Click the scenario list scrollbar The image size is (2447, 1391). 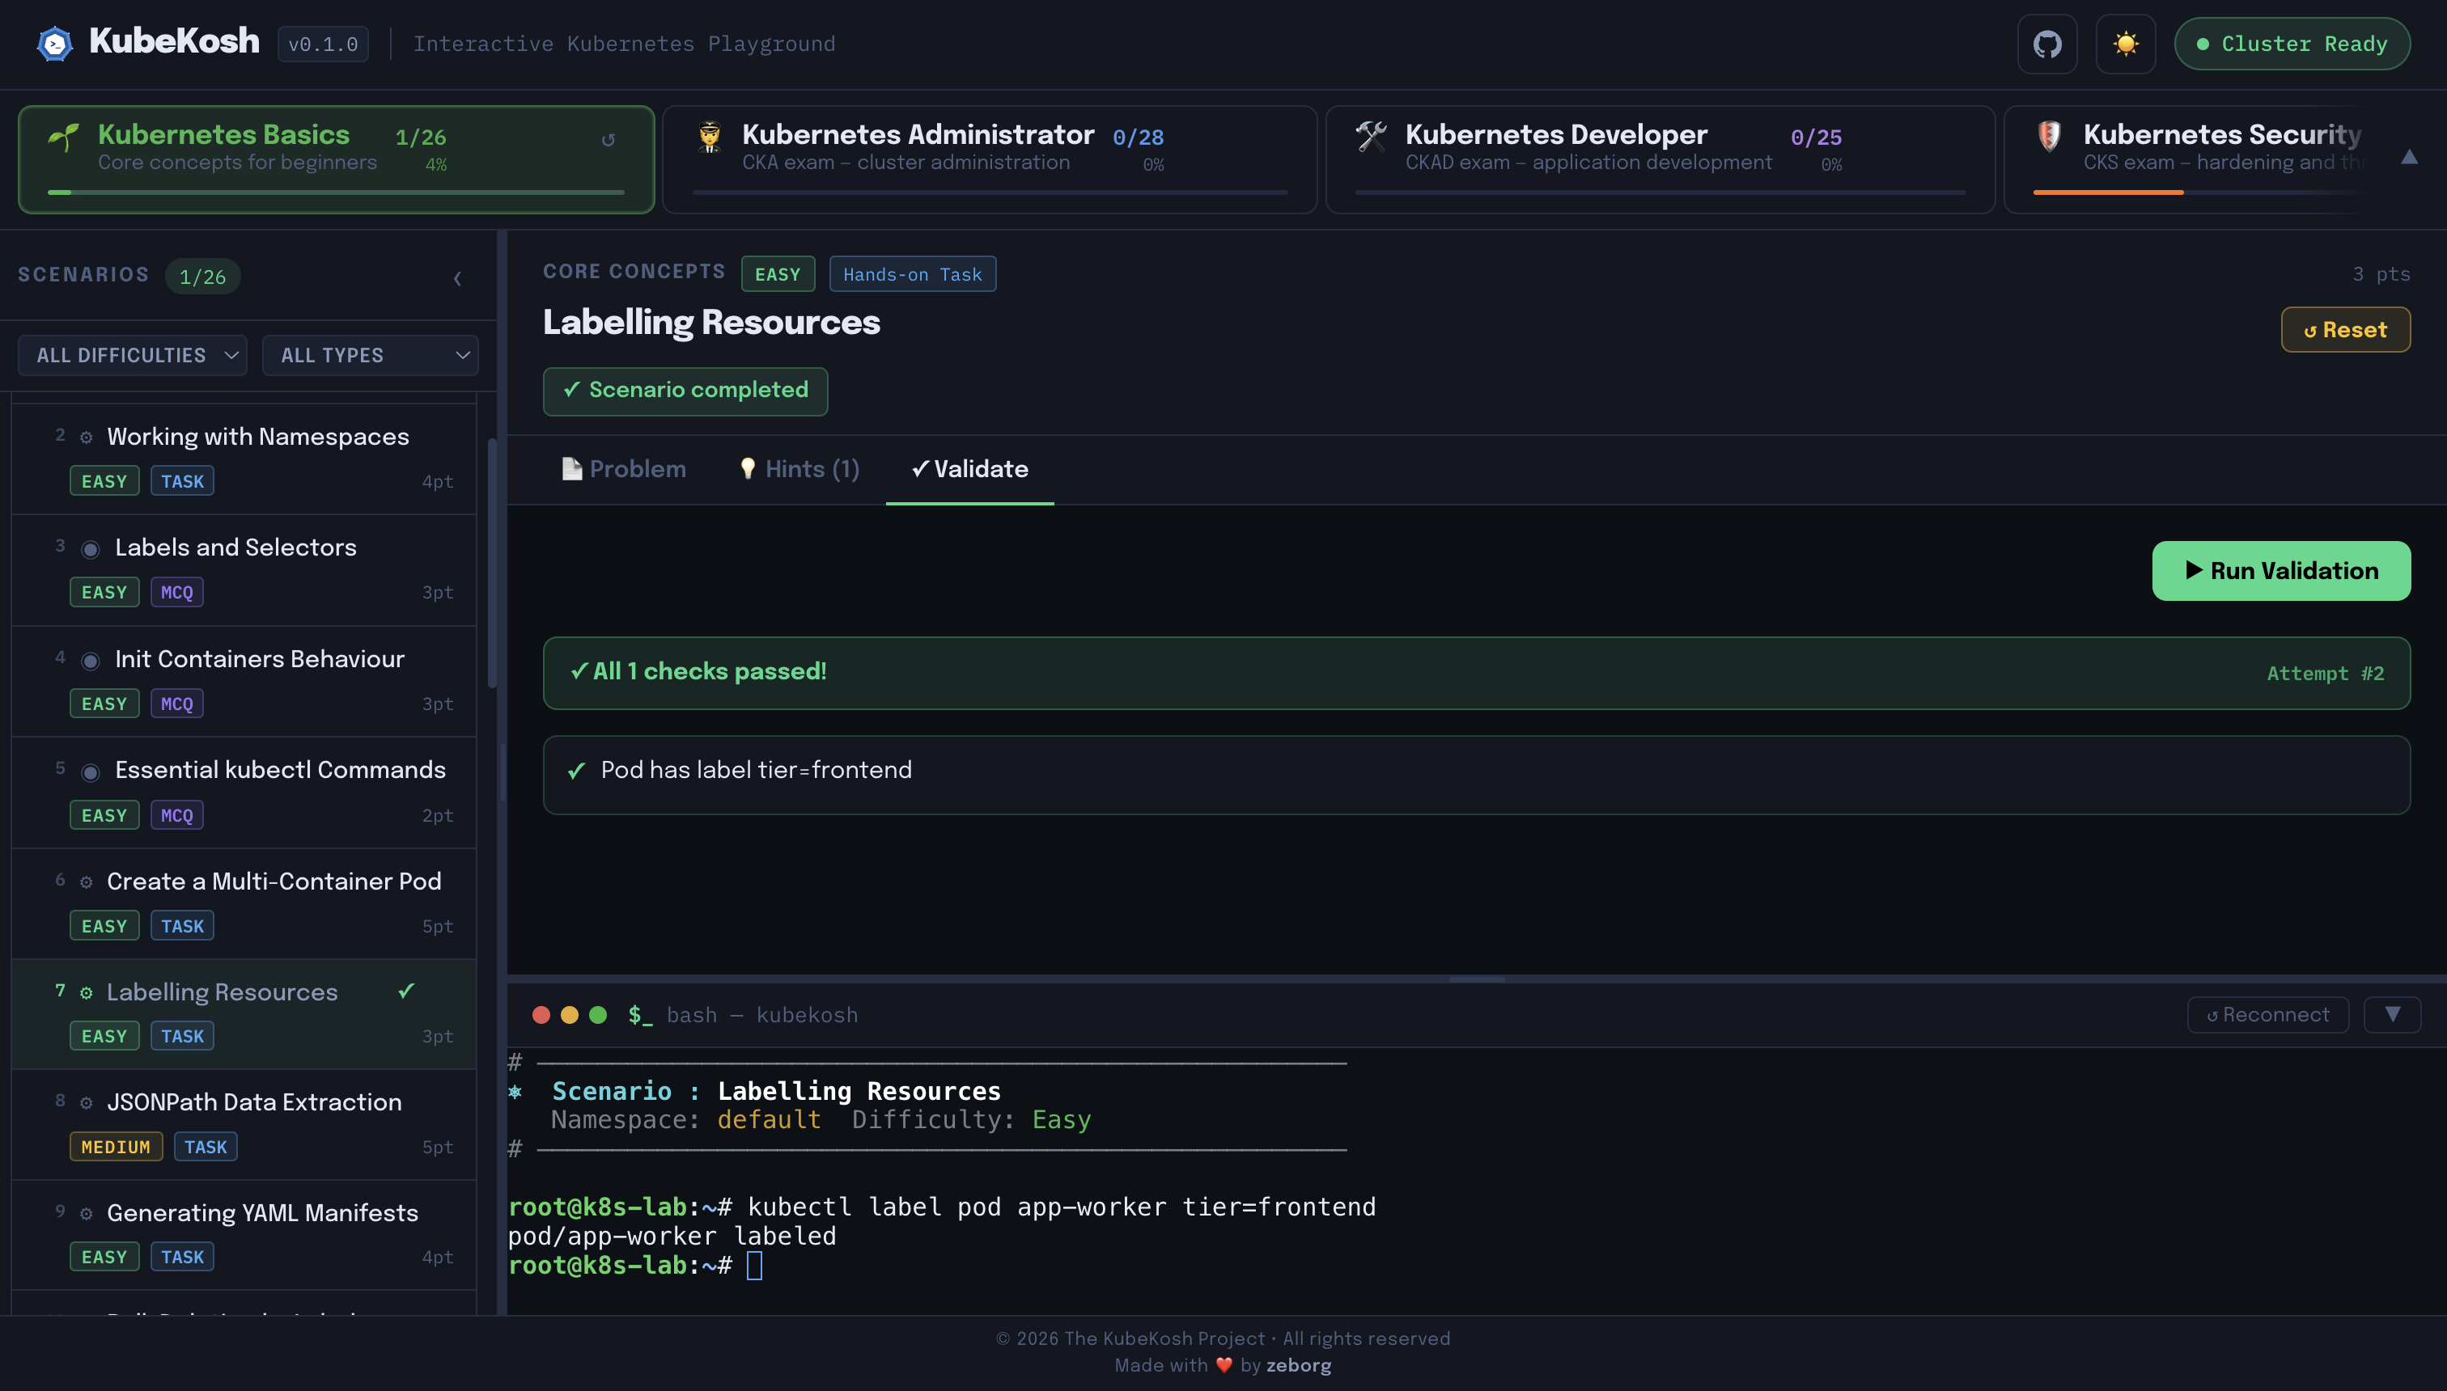pyautogui.click(x=492, y=563)
